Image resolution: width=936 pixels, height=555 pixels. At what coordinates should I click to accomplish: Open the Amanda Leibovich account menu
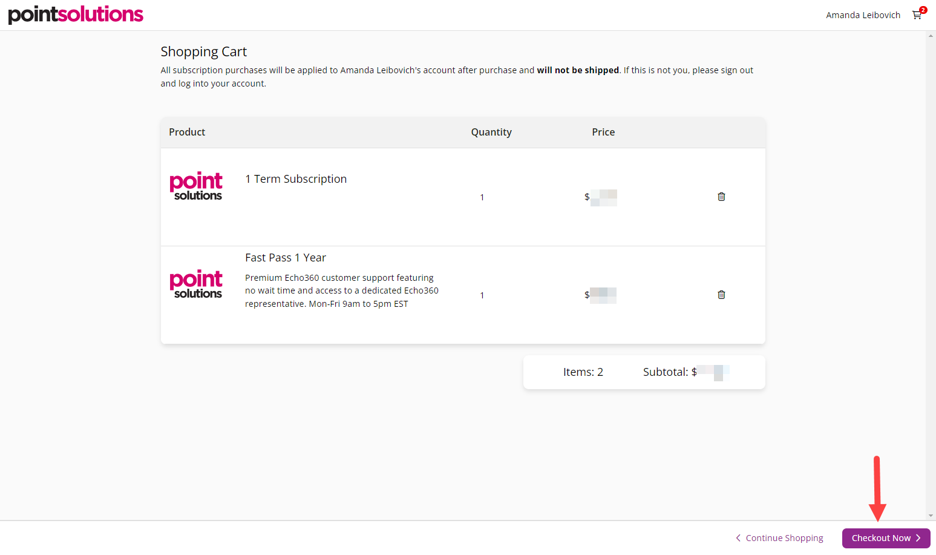point(863,15)
